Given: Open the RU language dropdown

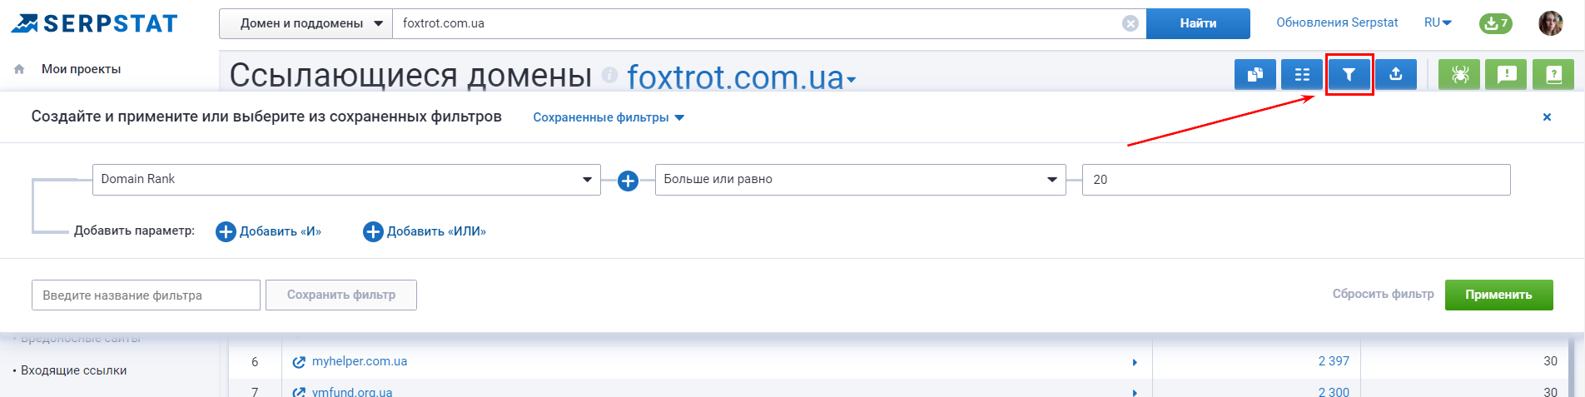Looking at the screenshot, I should (x=1438, y=22).
